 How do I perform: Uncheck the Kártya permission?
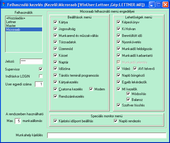tap(55, 22)
